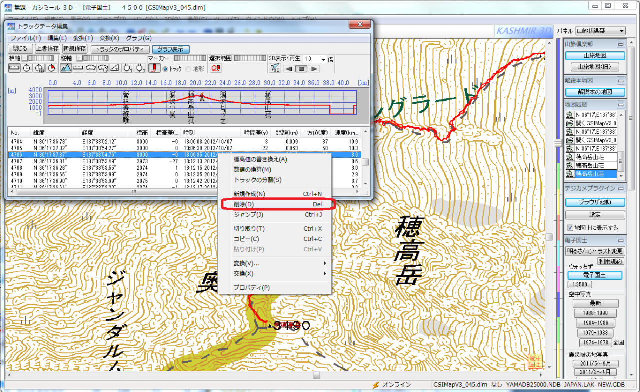This screenshot has width=640, height=392.
Task: Click the 地図履歴 list scrollbar down arrow
Action: click(621, 176)
